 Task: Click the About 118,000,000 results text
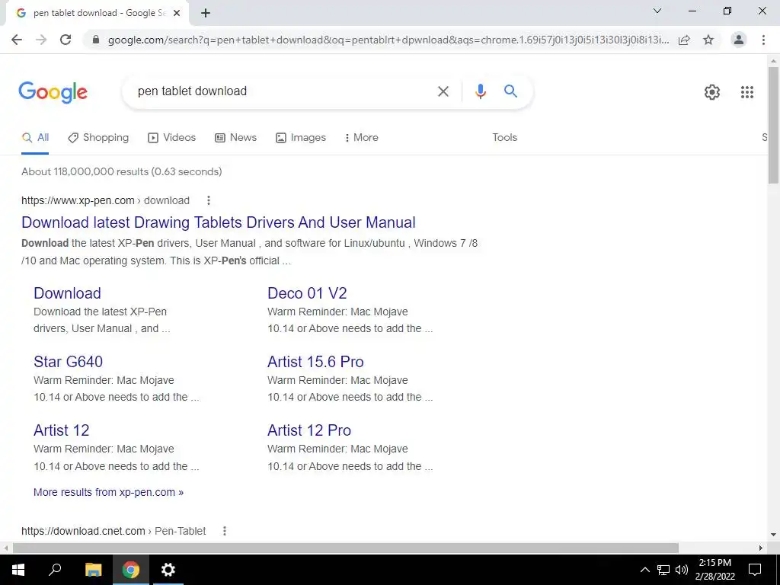coord(121,171)
